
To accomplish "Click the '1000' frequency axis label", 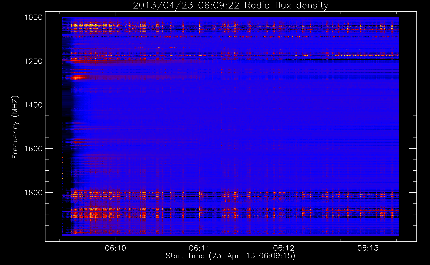I will [x=33, y=17].
